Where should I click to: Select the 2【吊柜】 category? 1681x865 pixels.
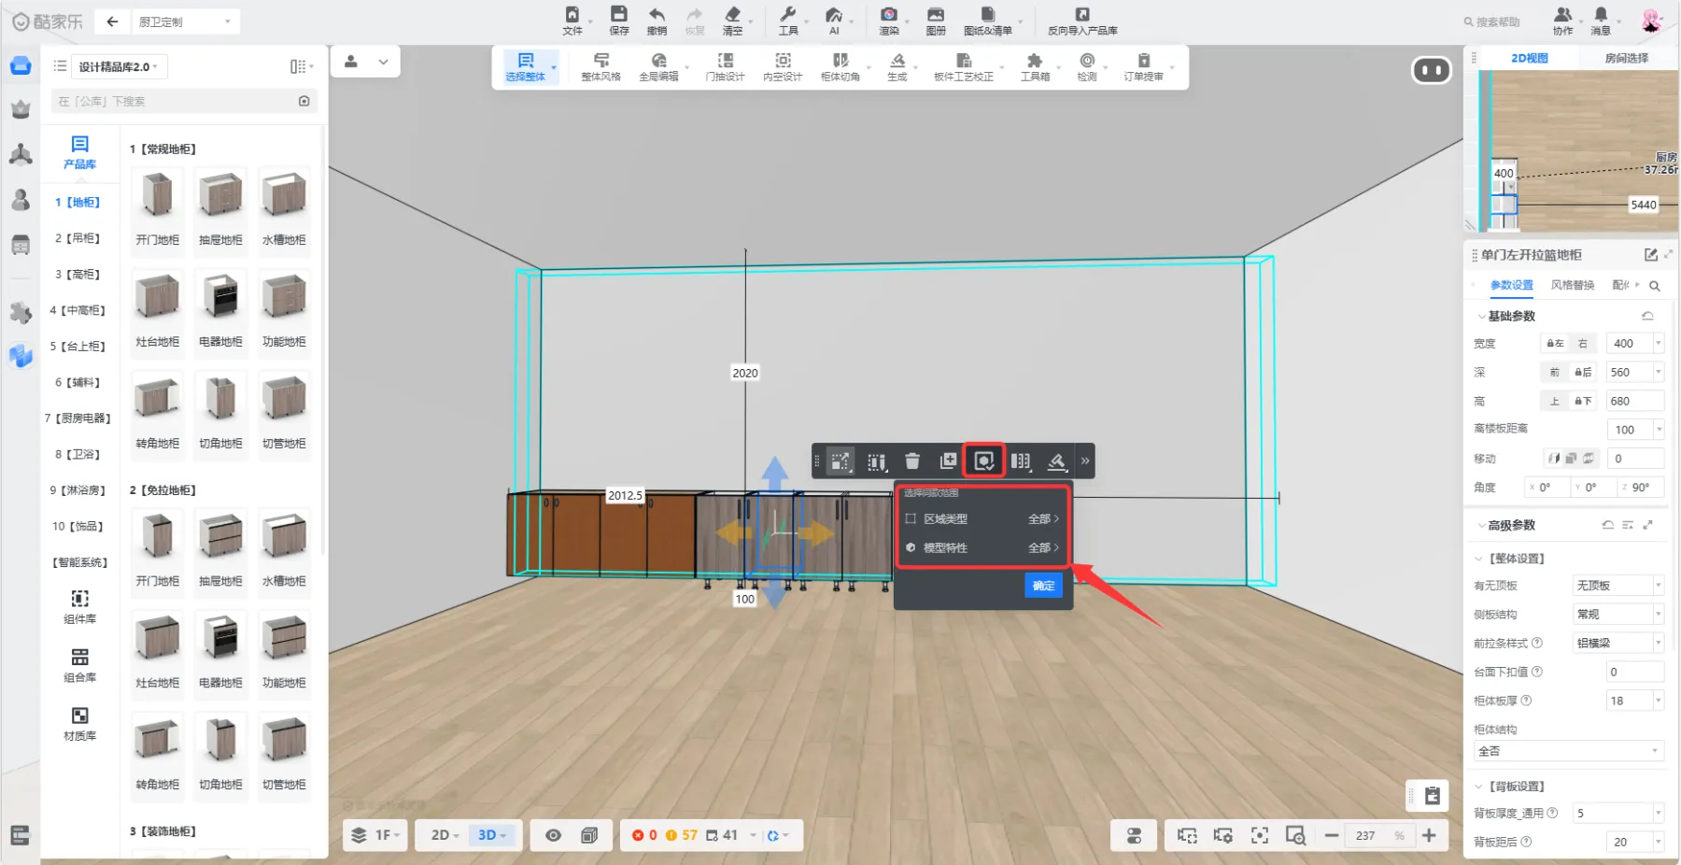(78, 238)
